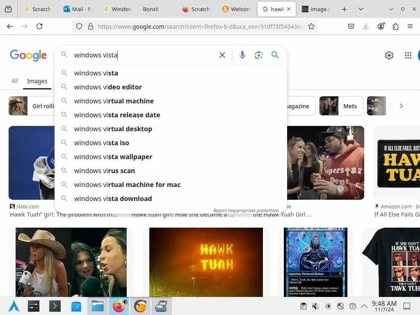The width and height of the screenshot is (420, 315).
Task: Open the tracking protection shield icon
Action: (x=79, y=26)
